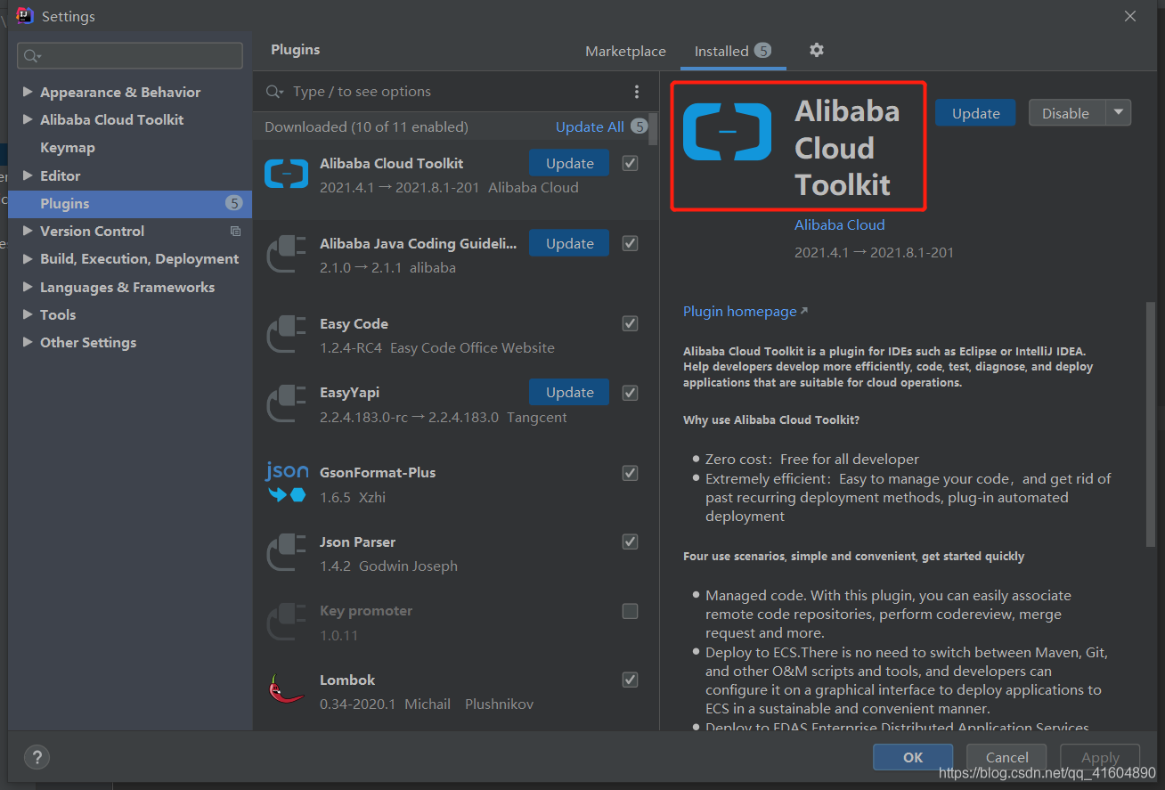Confirm with the OK button
Screen dimensions: 1165x790
click(x=913, y=757)
